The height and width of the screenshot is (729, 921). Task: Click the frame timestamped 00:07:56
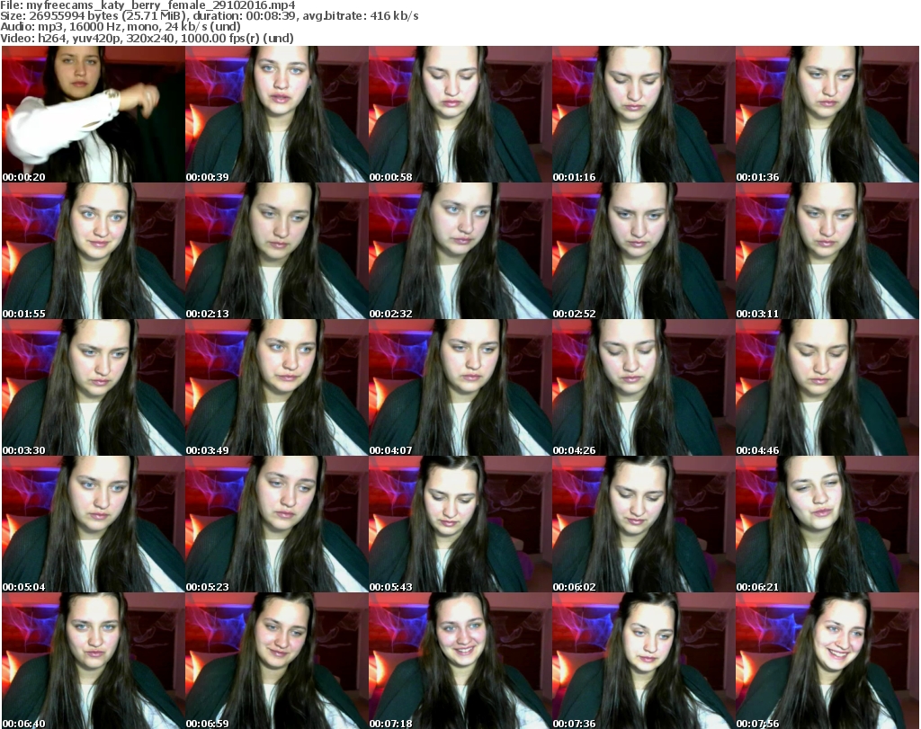pos(827,661)
